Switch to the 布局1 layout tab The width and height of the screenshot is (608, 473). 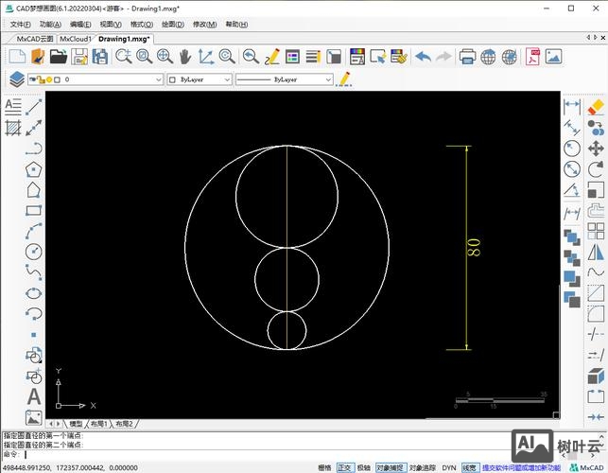[x=99, y=425]
